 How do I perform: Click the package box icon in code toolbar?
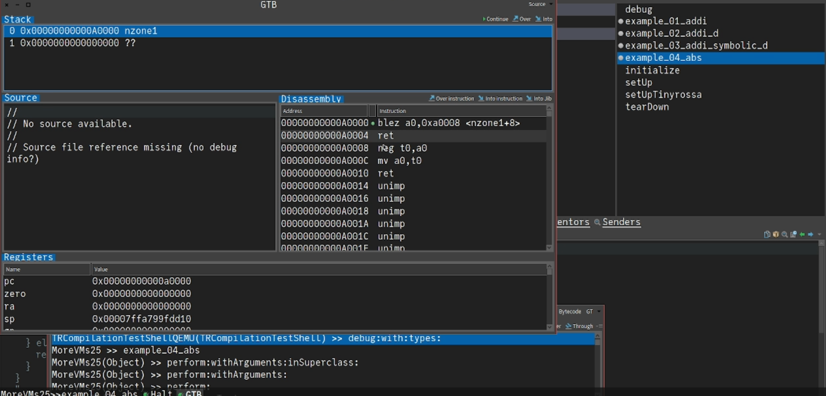776,234
